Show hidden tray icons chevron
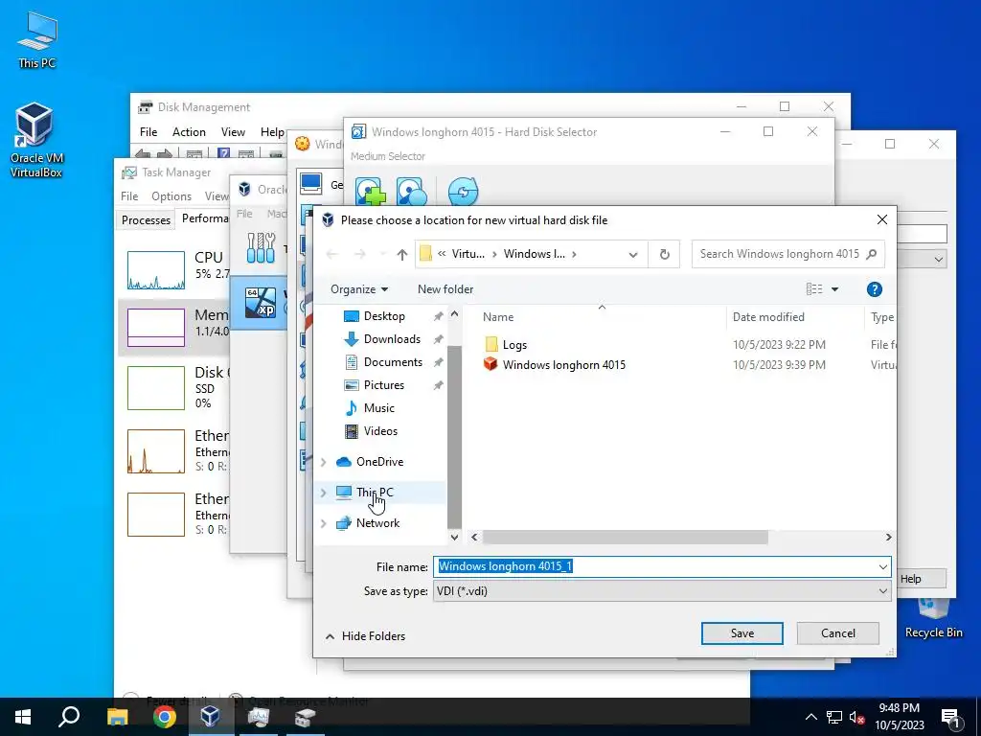 click(x=810, y=717)
